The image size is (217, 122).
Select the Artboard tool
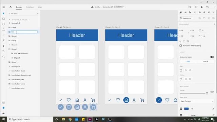(3, 51)
